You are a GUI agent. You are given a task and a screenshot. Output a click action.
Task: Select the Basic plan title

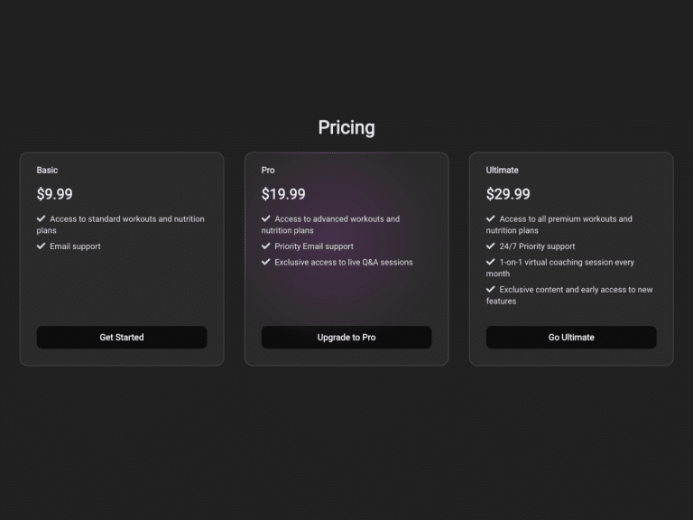point(47,170)
